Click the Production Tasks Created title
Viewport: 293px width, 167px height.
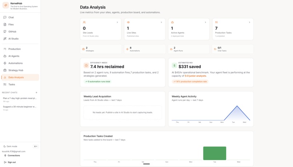[98, 136]
